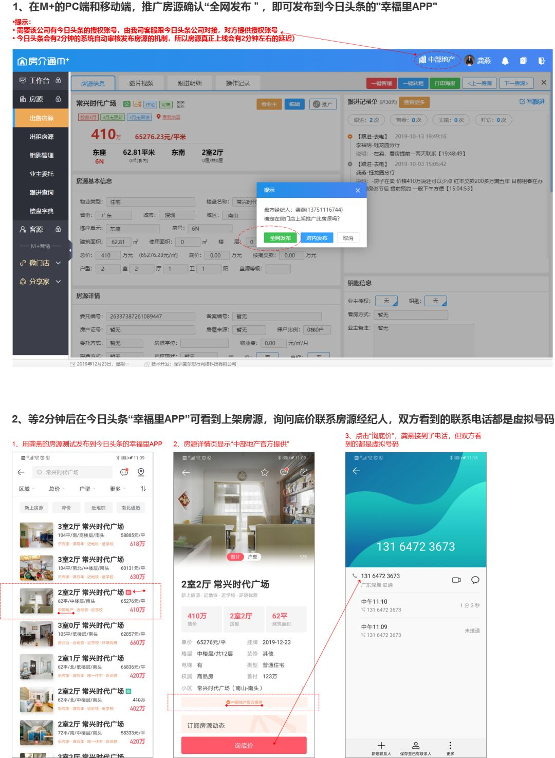Click the blue 编辑 button
Viewport: 555px width, 758px height.
(x=294, y=104)
